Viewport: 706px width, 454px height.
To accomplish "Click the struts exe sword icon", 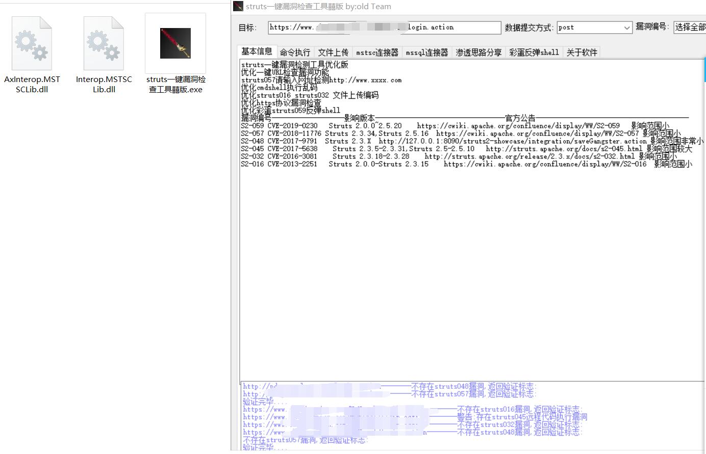I will (x=175, y=43).
